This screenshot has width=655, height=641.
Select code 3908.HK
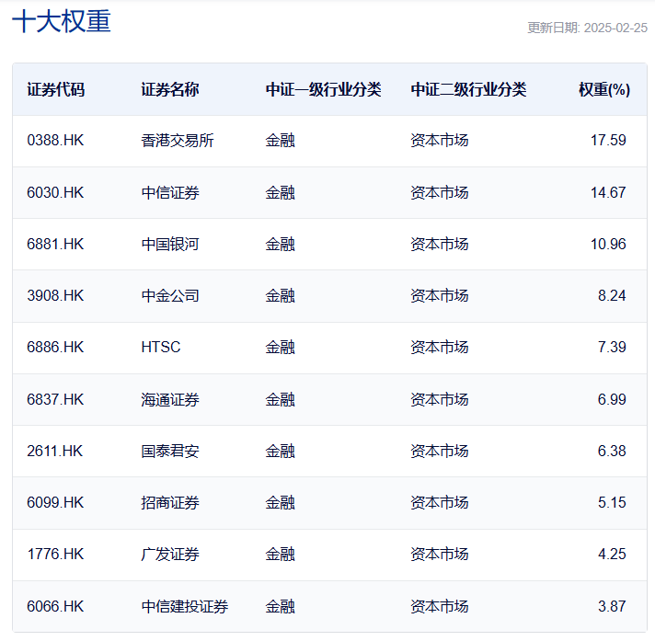[55, 295]
